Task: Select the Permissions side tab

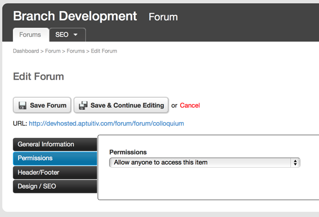Action: [54, 158]
